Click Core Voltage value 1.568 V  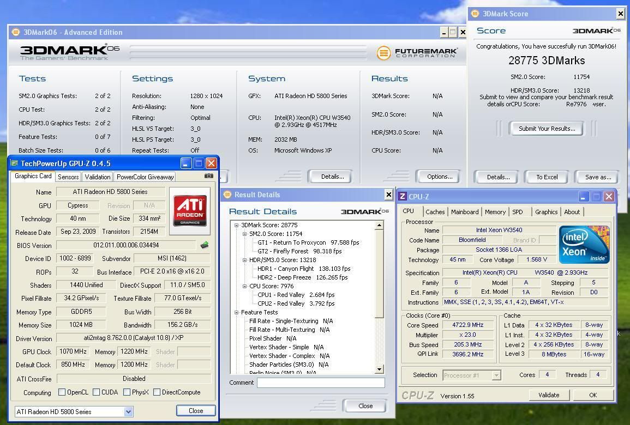(x=536, y=260)
